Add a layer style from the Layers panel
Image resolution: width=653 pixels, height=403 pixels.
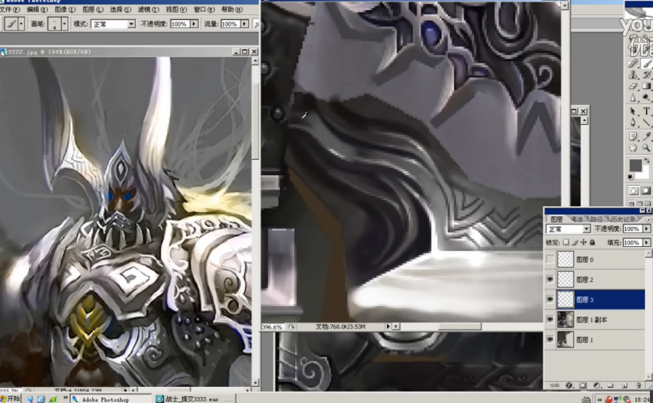coord(569,385)
